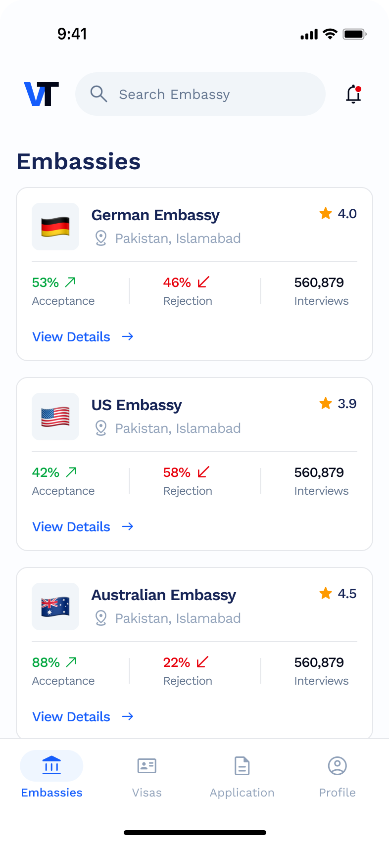Image resolution: width=389 pixels, height=843 pixels.
Task: Tap the US flag thumbnail
Action: coord(55,416)
